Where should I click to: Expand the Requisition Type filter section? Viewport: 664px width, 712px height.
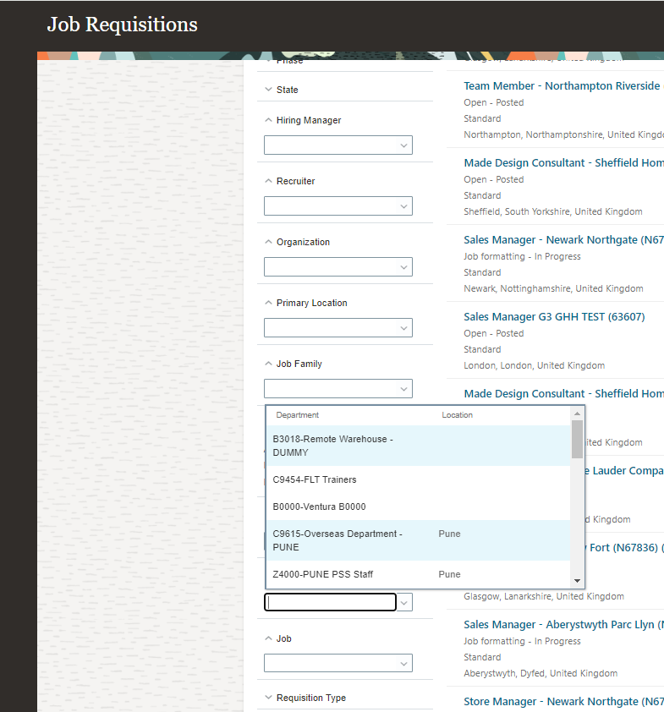[268, 697]
